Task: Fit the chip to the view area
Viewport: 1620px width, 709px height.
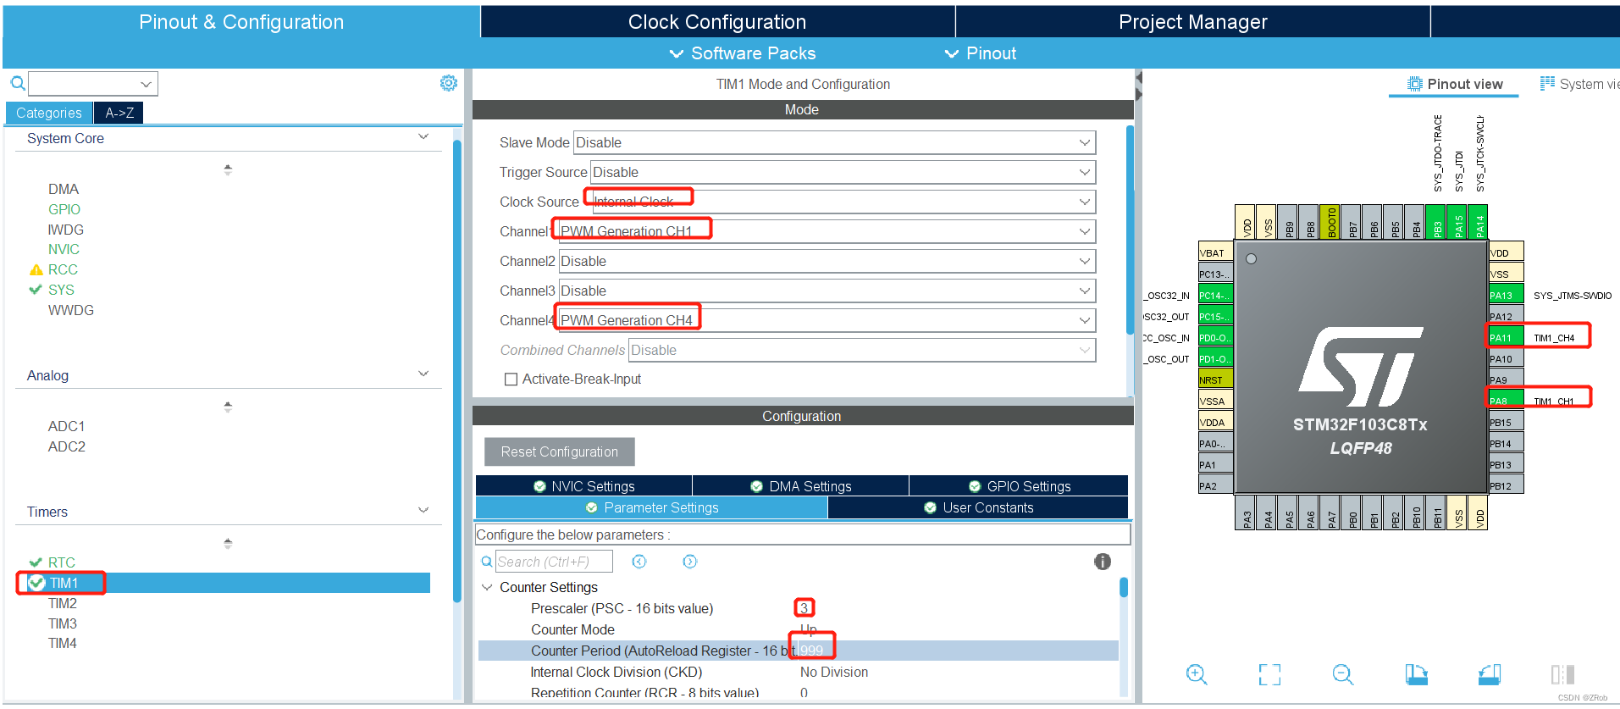Action: point(1269,674)
